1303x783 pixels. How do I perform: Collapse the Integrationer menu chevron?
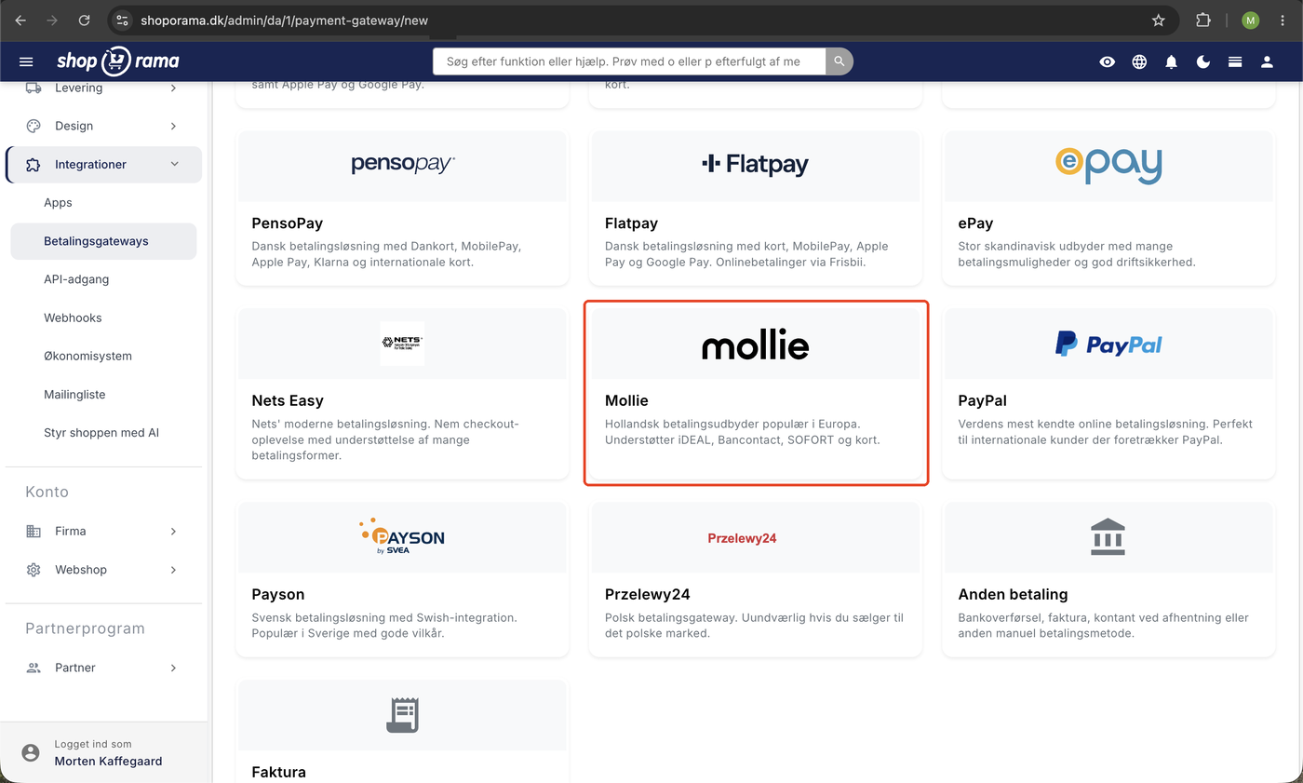click(174, 165)
